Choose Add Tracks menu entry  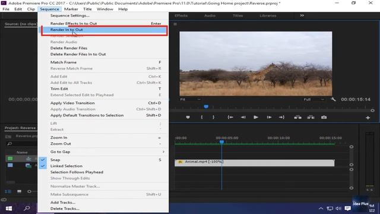point(103,202)
